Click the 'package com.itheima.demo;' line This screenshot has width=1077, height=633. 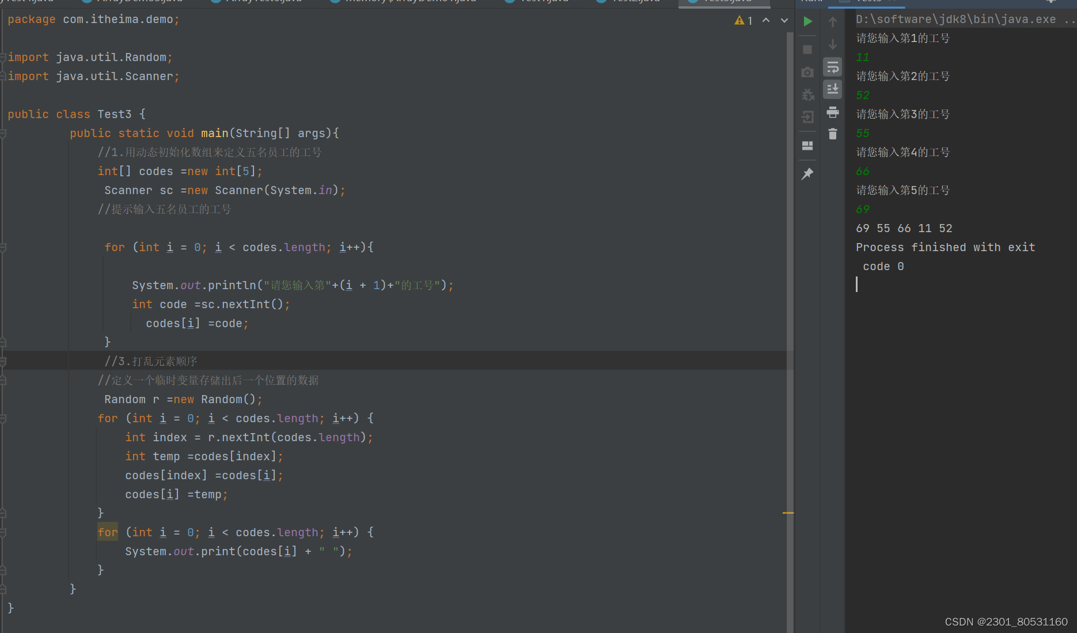[93, 20]
